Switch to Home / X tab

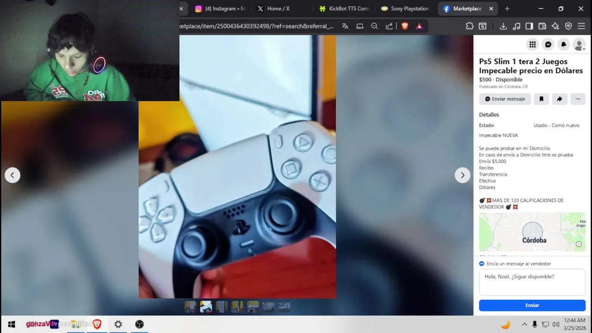tap(278, 8)
